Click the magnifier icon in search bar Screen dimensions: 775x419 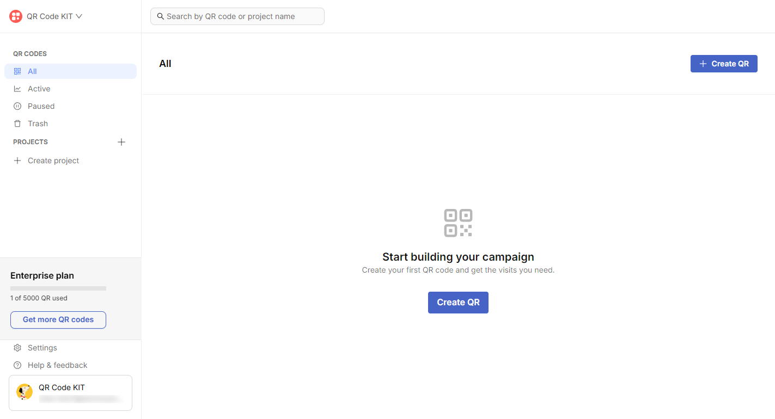[160, 16]
